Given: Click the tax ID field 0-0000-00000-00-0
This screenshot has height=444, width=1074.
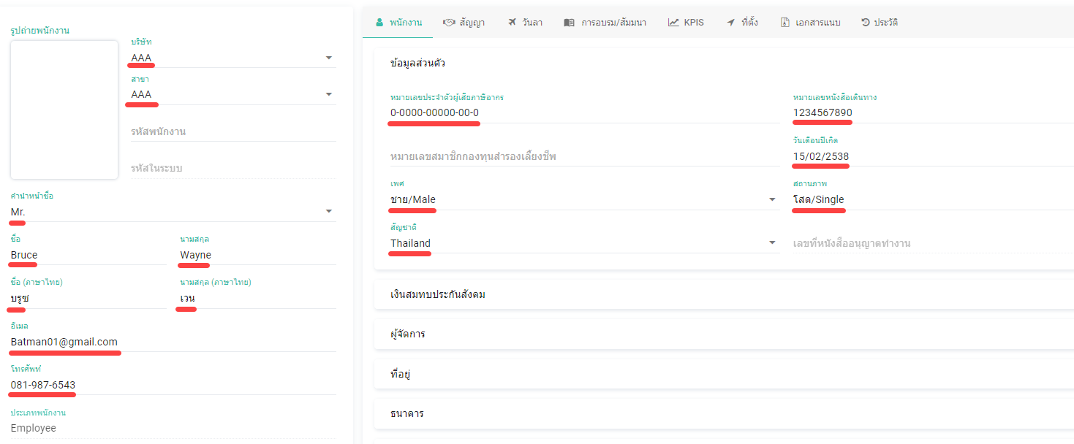Looking at the screenshot, I should 584,113.
